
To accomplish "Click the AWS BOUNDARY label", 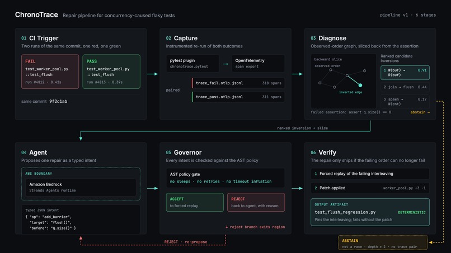I will [x=39, y=174].
